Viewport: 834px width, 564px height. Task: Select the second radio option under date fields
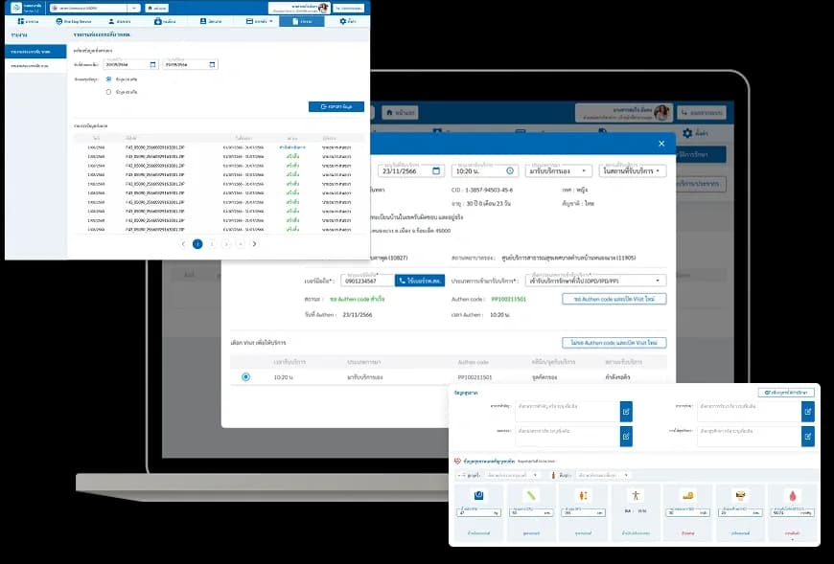[x=108, y=92]
